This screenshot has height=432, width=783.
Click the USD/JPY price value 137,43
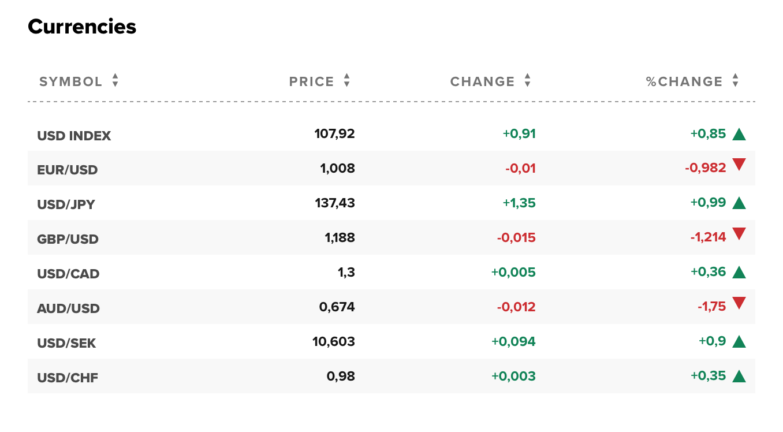(335, 203)
